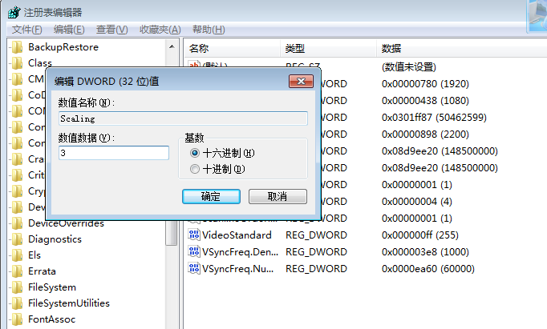The image size is (547, 329).
Task: Open the 文件(F) menu
Action: [26, 30]
